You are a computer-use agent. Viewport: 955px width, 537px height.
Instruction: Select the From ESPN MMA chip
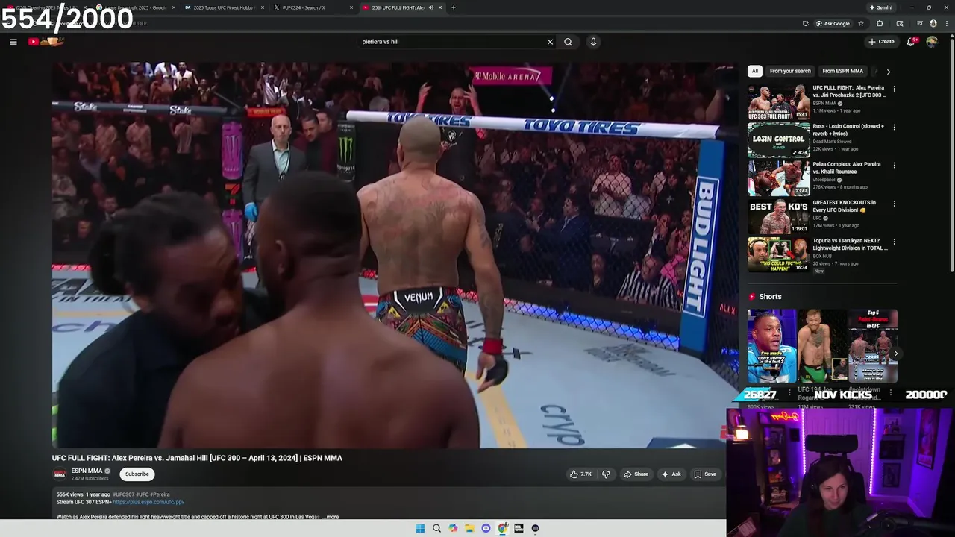842,71
